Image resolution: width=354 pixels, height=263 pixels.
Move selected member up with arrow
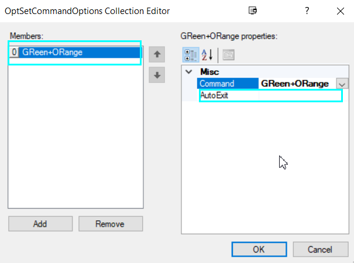coord(156,55)
